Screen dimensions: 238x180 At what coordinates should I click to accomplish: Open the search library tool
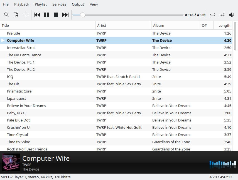coord(6,15)
